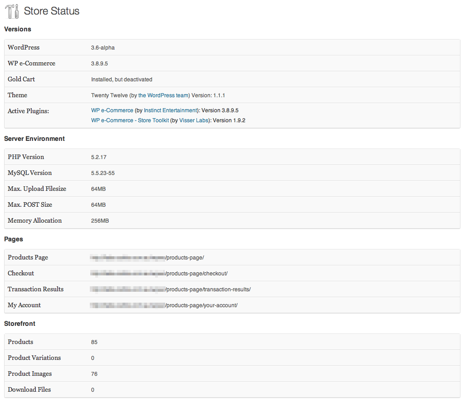The height and width of the screenshot is (404, 465).
Task: Visit the Visser Labs author link
Action: (194, 120)
